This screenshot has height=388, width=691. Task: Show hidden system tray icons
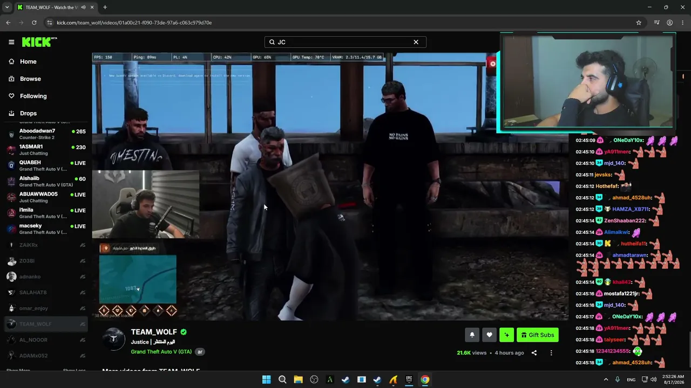[606, 379]
